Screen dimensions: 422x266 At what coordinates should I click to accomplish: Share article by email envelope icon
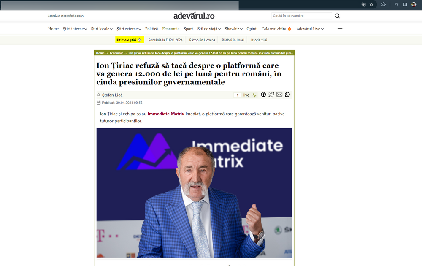[x=279, y=95]
